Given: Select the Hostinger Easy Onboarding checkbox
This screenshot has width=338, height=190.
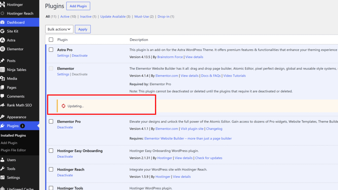Looking at the screenshot, I should (x=51, y=151).
